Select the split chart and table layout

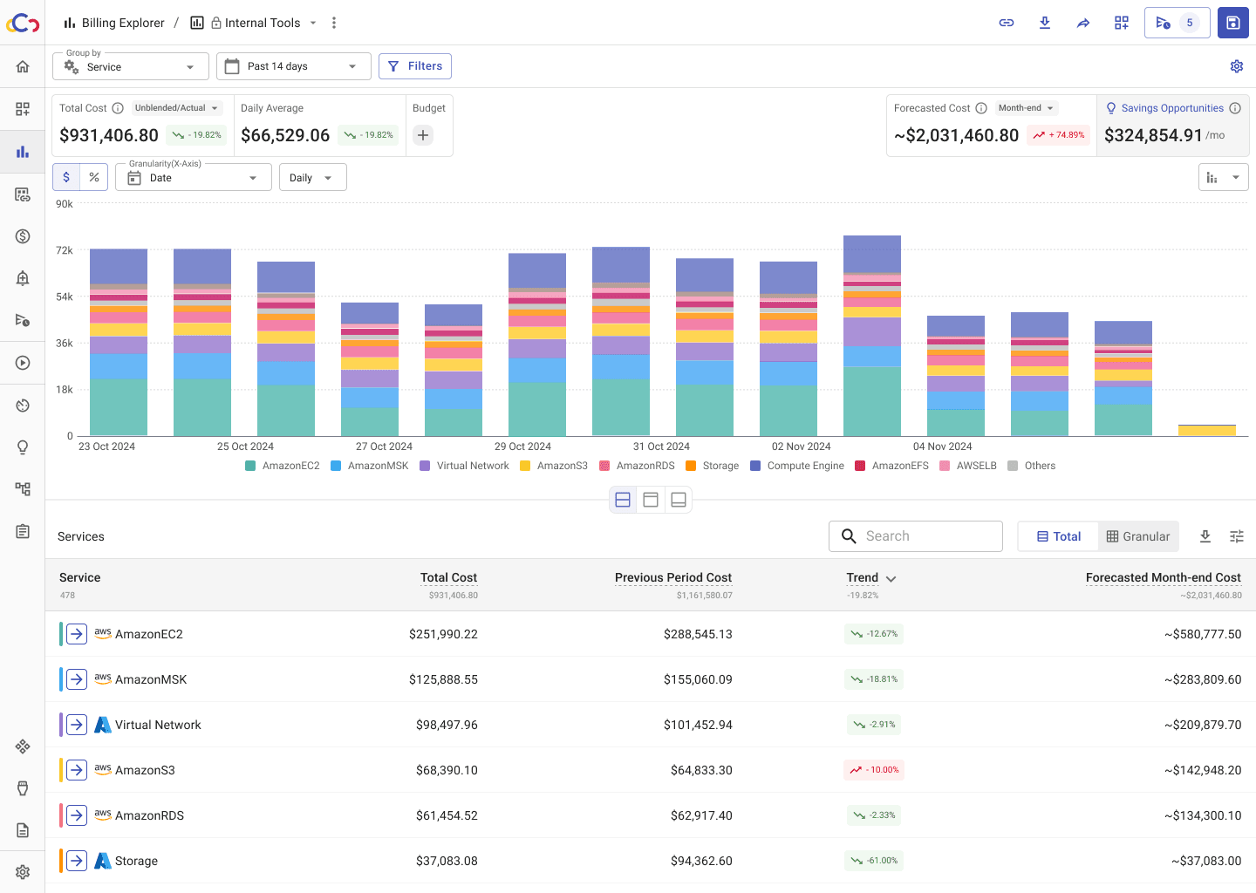[623, 500]
